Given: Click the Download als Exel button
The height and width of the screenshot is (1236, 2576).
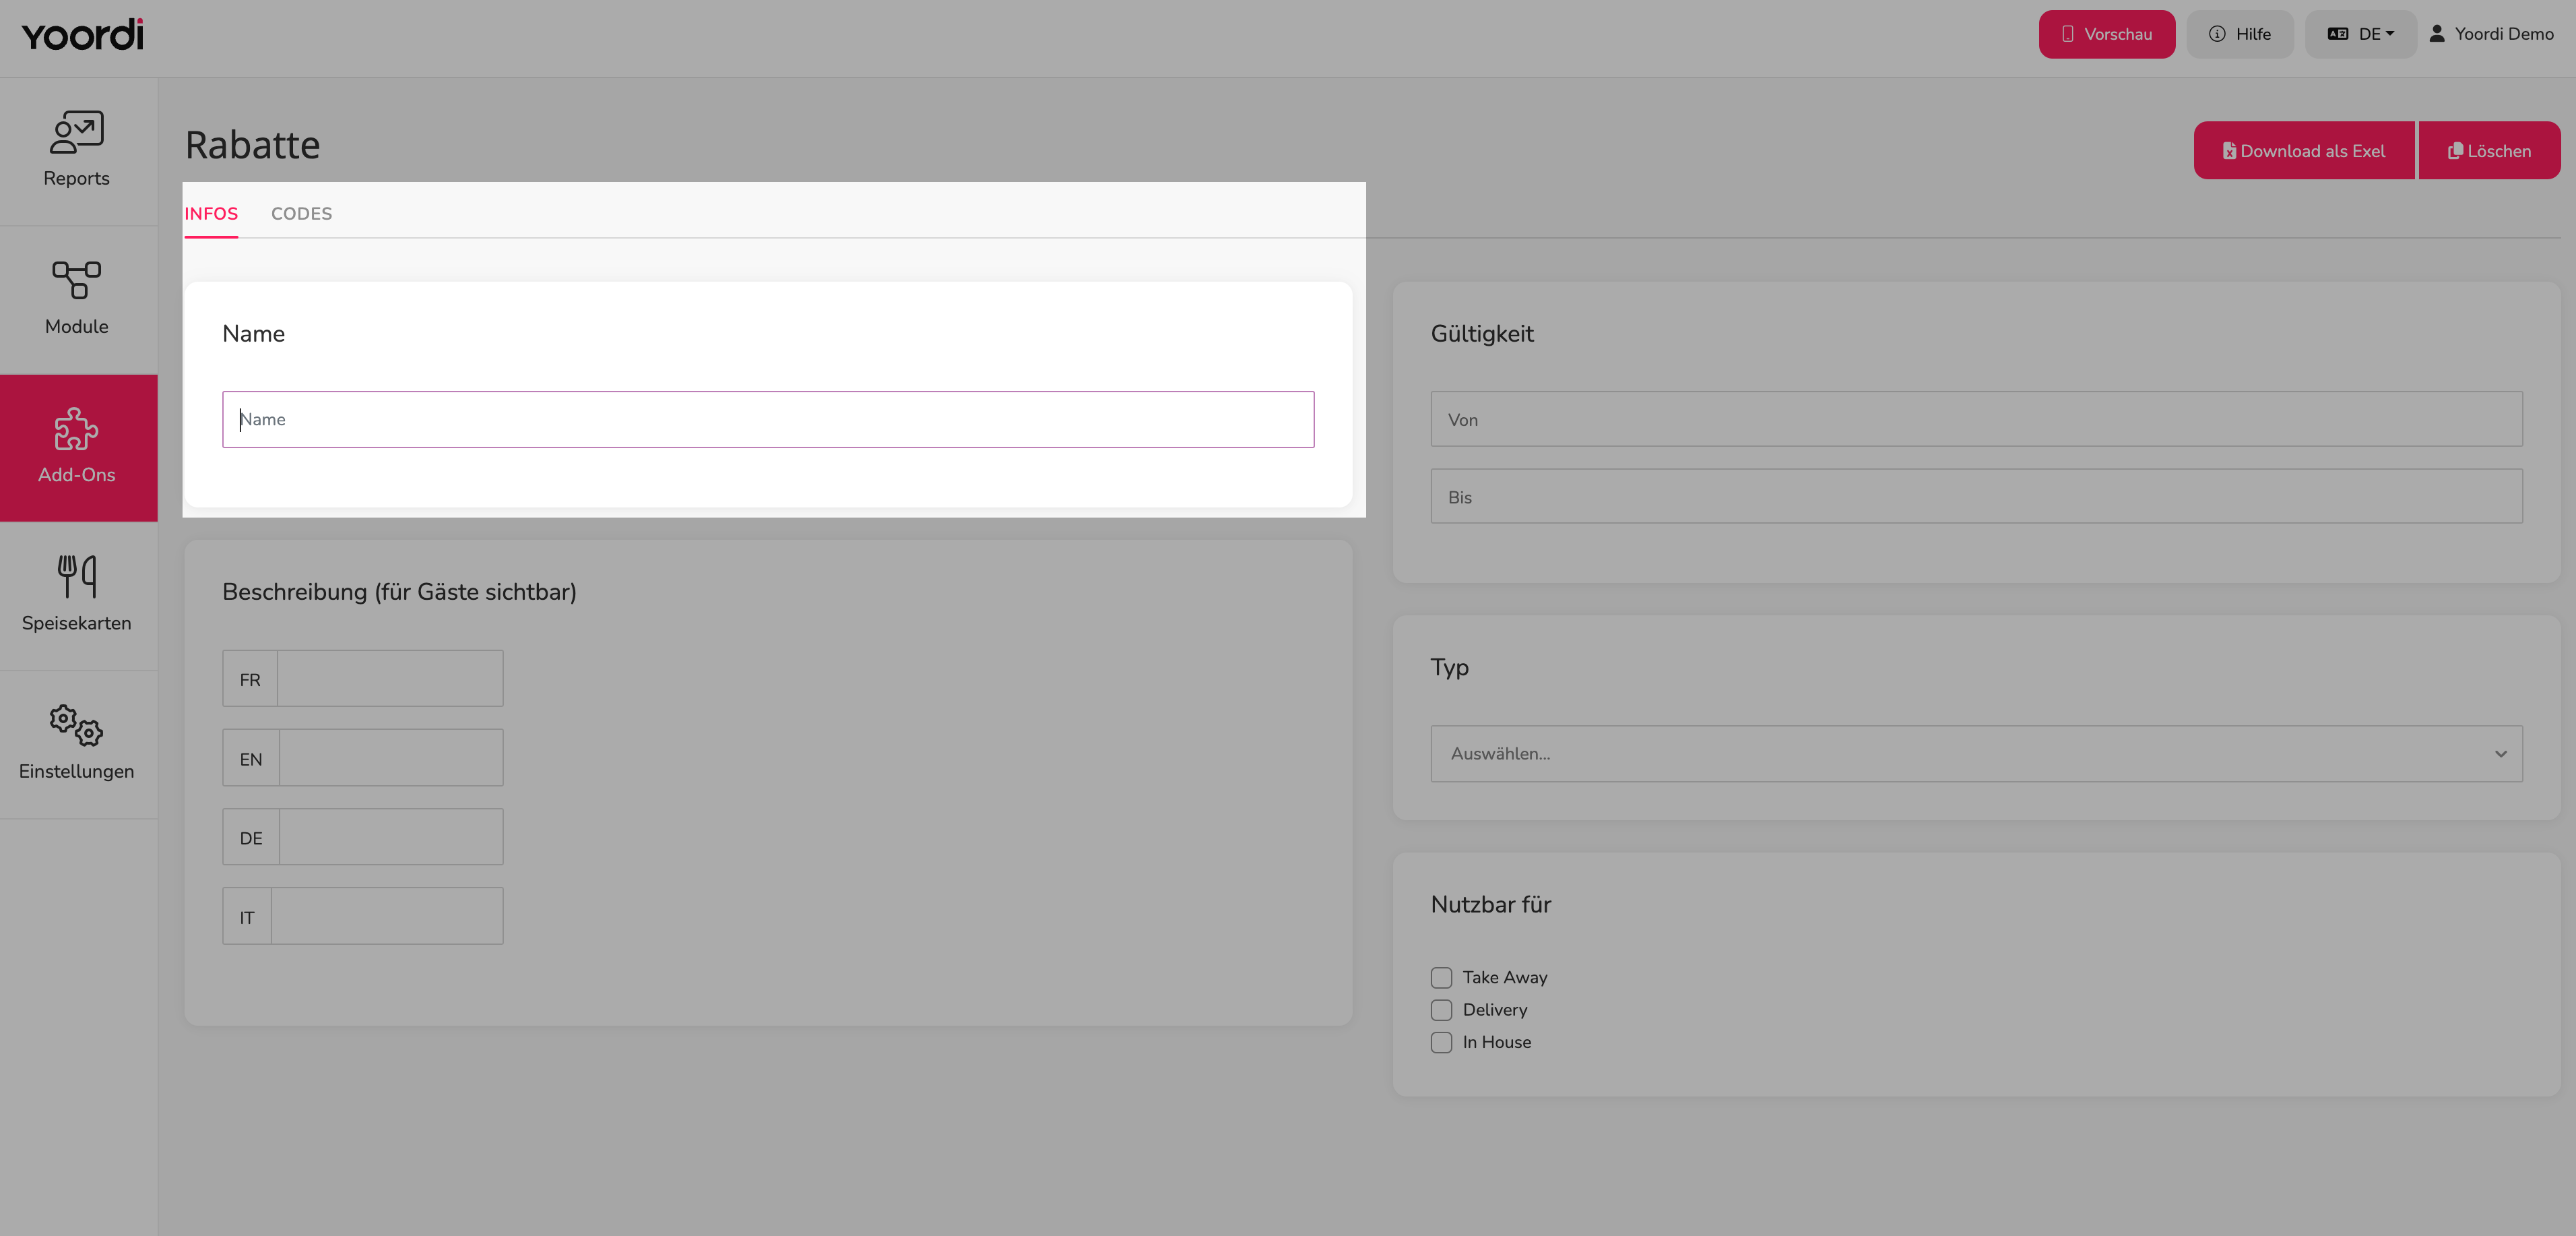Looking at the screenshot, I should (x=2304, y=151).
